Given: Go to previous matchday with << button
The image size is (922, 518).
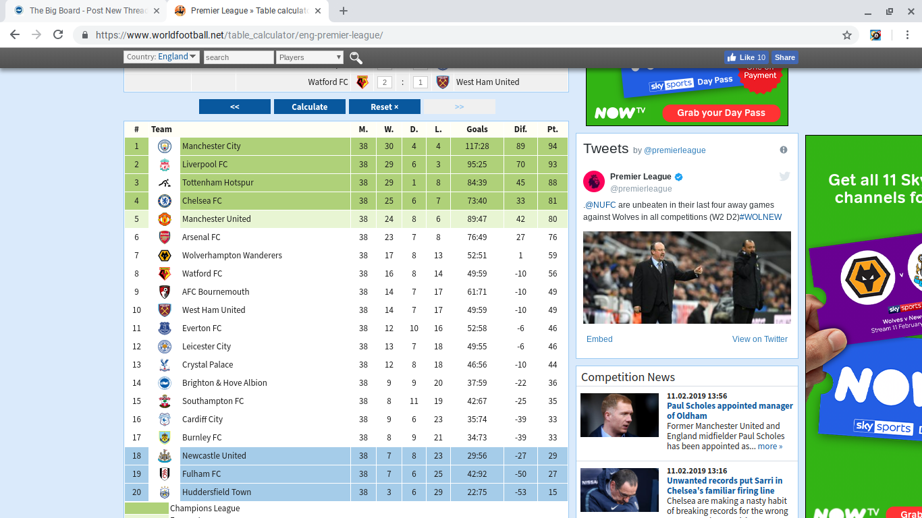Looking at the screenshot, I should coord(235,107).
